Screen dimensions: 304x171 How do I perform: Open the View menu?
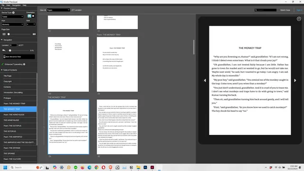pyautogui.click(x=8, y=5)
